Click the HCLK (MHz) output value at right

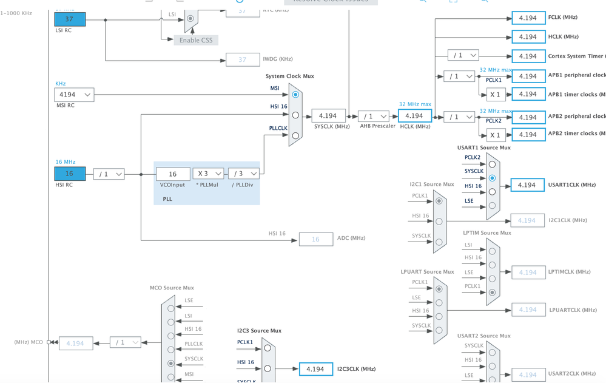coord(528,37)
